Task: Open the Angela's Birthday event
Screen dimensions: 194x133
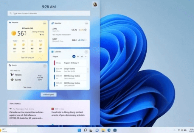Action: tap(70, 63)
